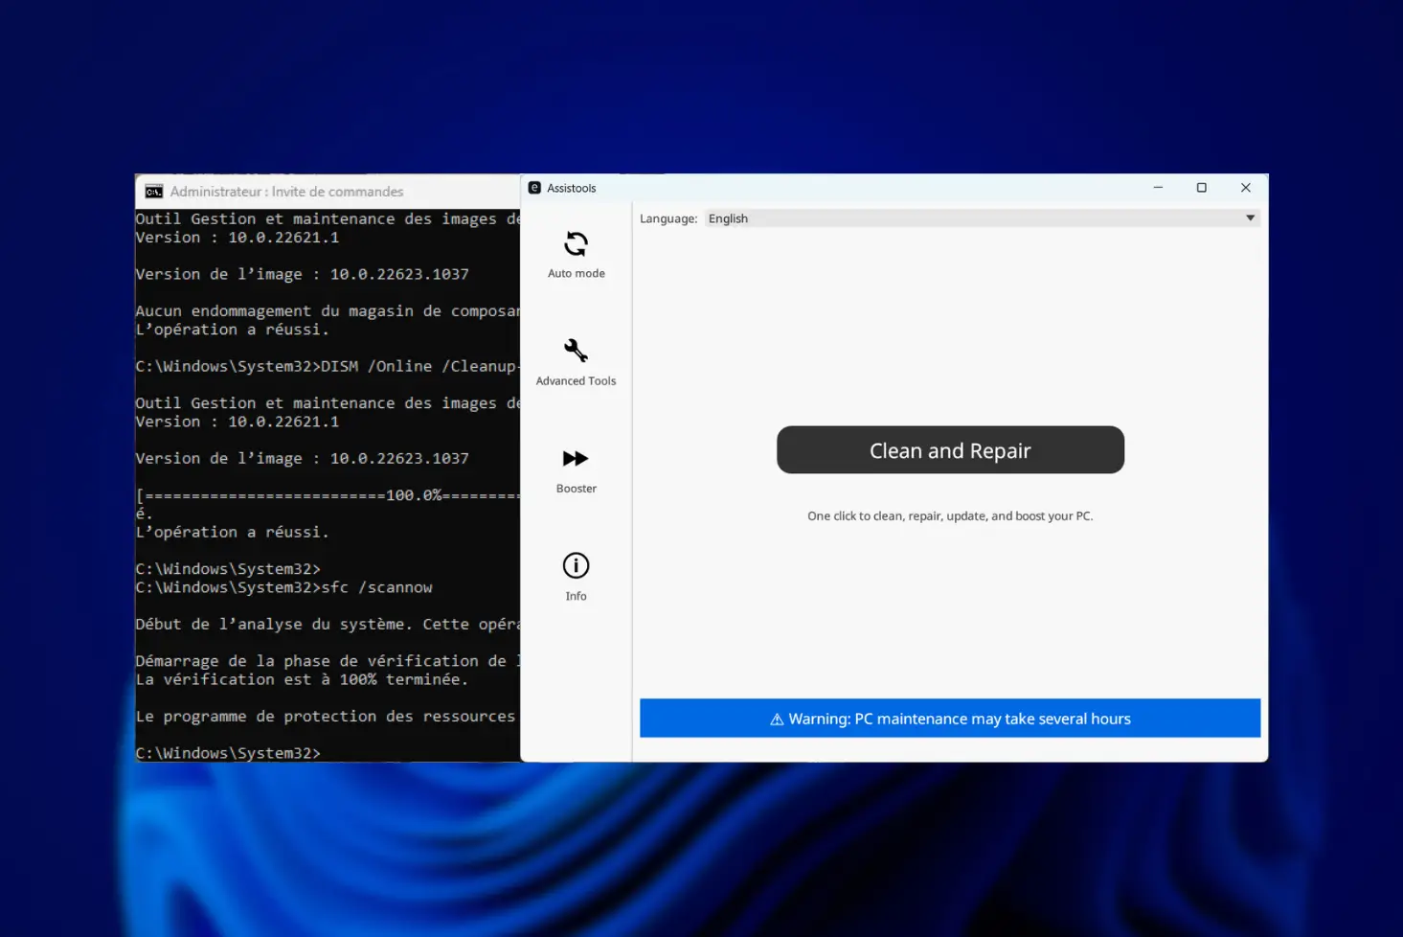Select the Booster fast-forward icon

[x=576, y=459]
